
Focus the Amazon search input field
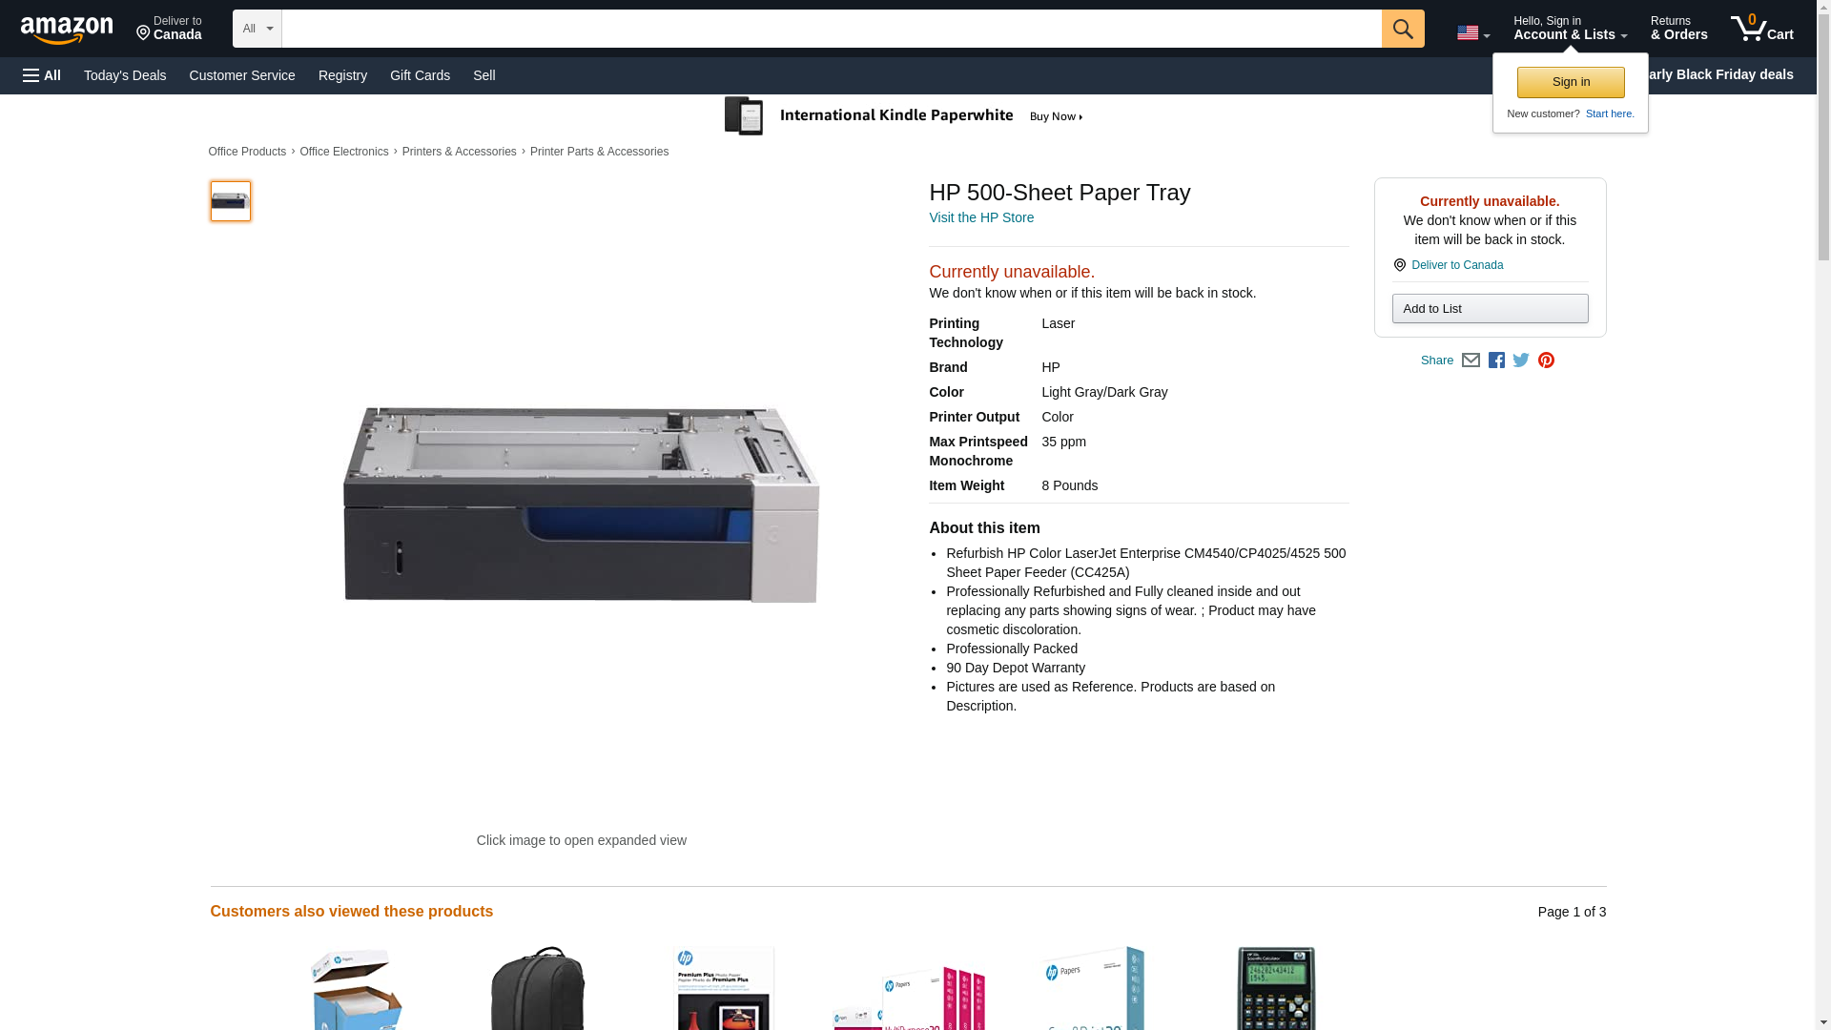click(832, 29)
